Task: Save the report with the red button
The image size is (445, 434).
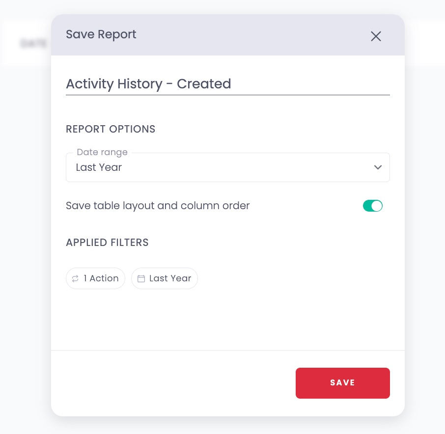Action: [342, 383]
